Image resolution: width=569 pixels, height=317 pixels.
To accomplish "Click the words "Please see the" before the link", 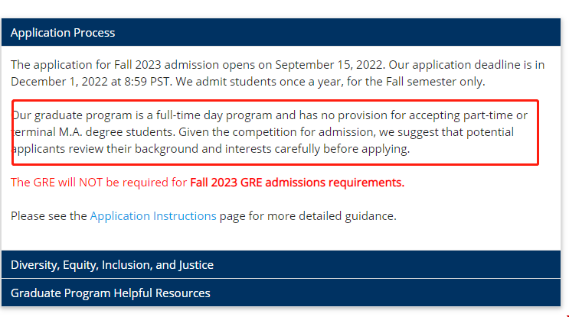I will [49, 216].
